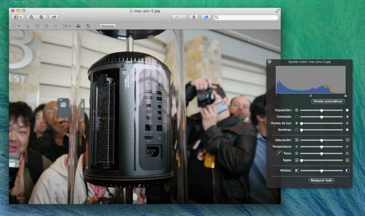The width and height of the screenshot is (365, 216).
Task: Zoom out of the image
Action: 32,17
